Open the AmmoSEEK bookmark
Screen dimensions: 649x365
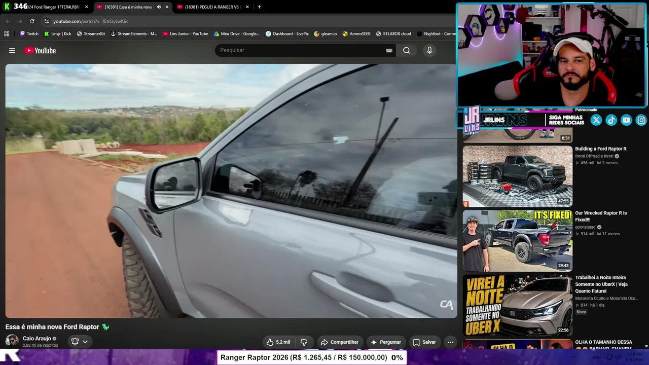[x=356, y=34]
